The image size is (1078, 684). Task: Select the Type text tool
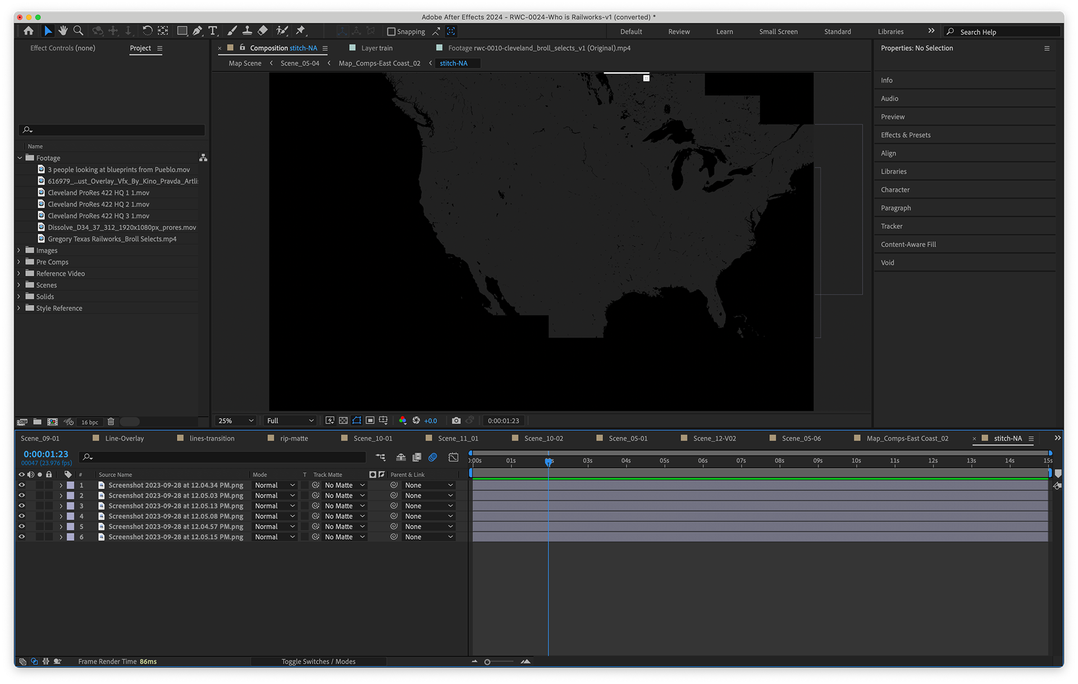[213, 31]
